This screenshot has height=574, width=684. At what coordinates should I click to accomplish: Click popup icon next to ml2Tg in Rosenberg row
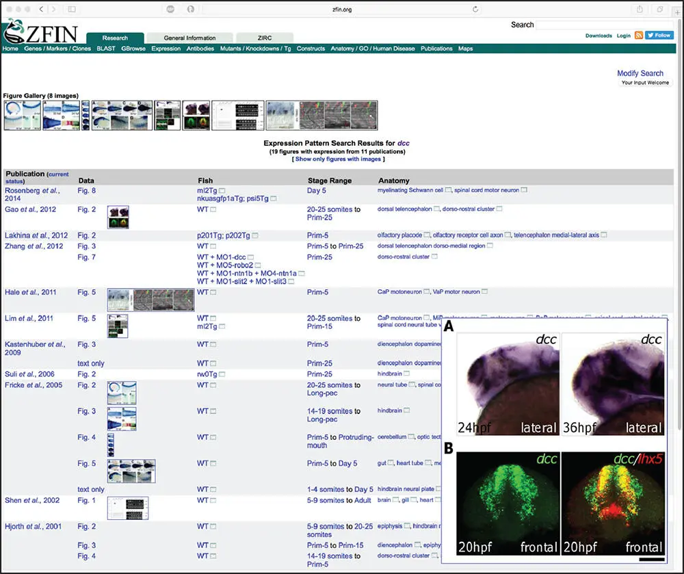point(222,191)
